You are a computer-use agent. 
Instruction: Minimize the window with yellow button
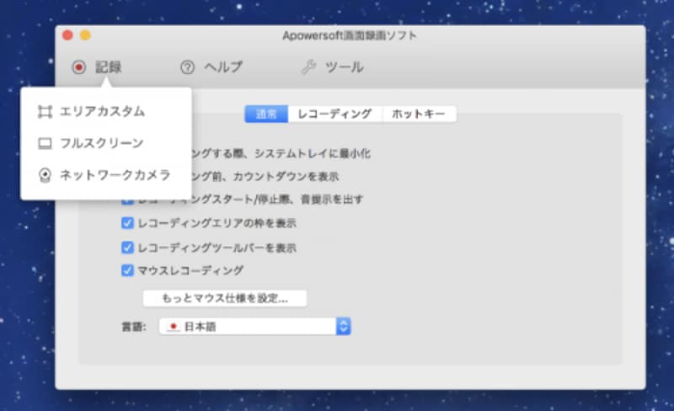86,35
